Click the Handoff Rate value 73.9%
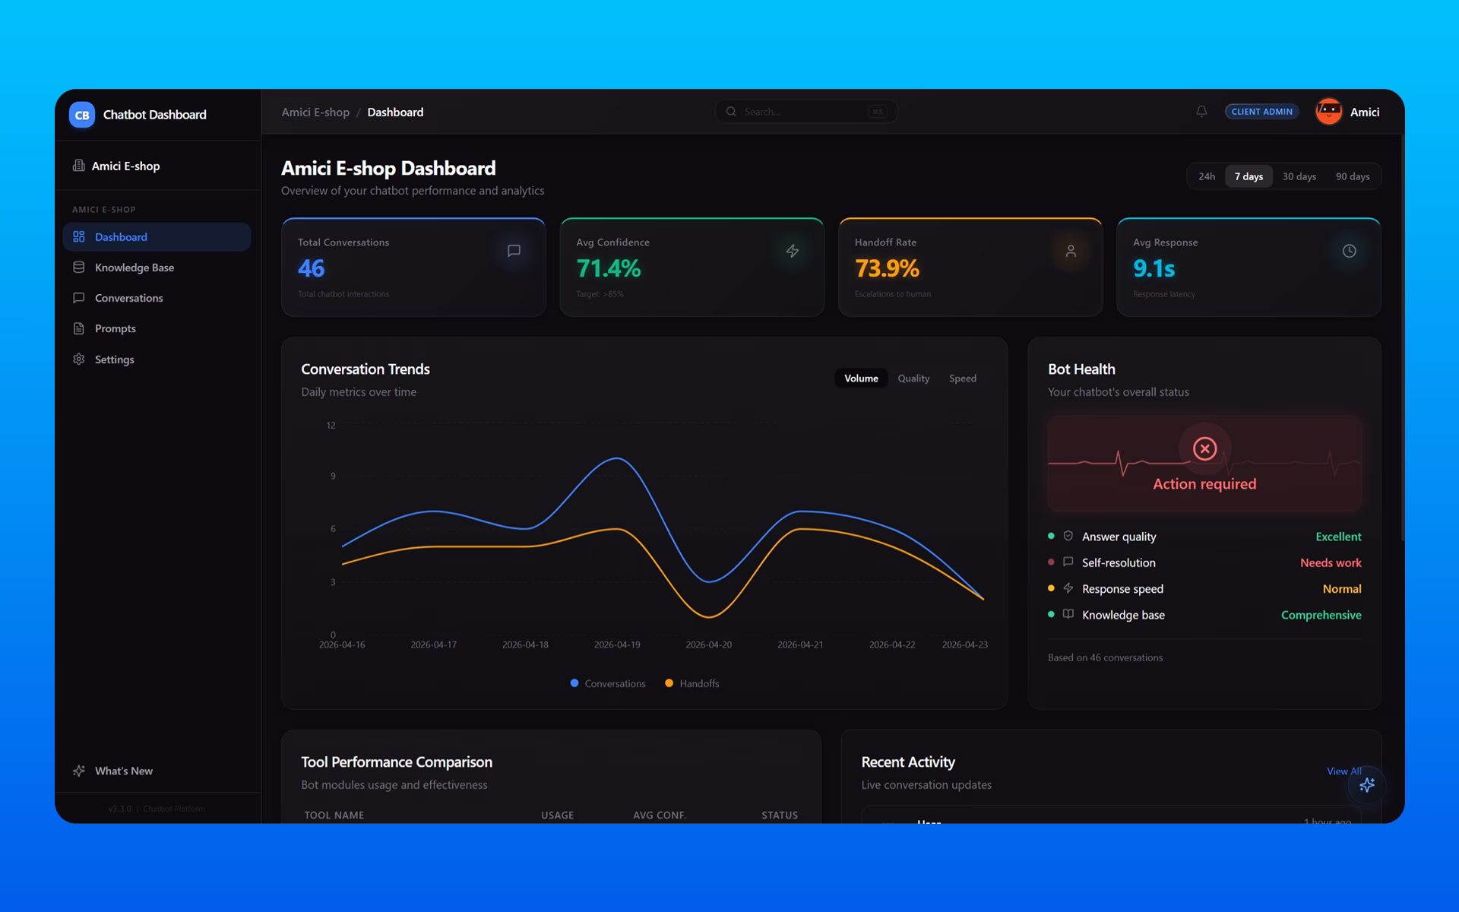Screen dimensions: 1459x912 pyautogui.click(x=887, y=268)
